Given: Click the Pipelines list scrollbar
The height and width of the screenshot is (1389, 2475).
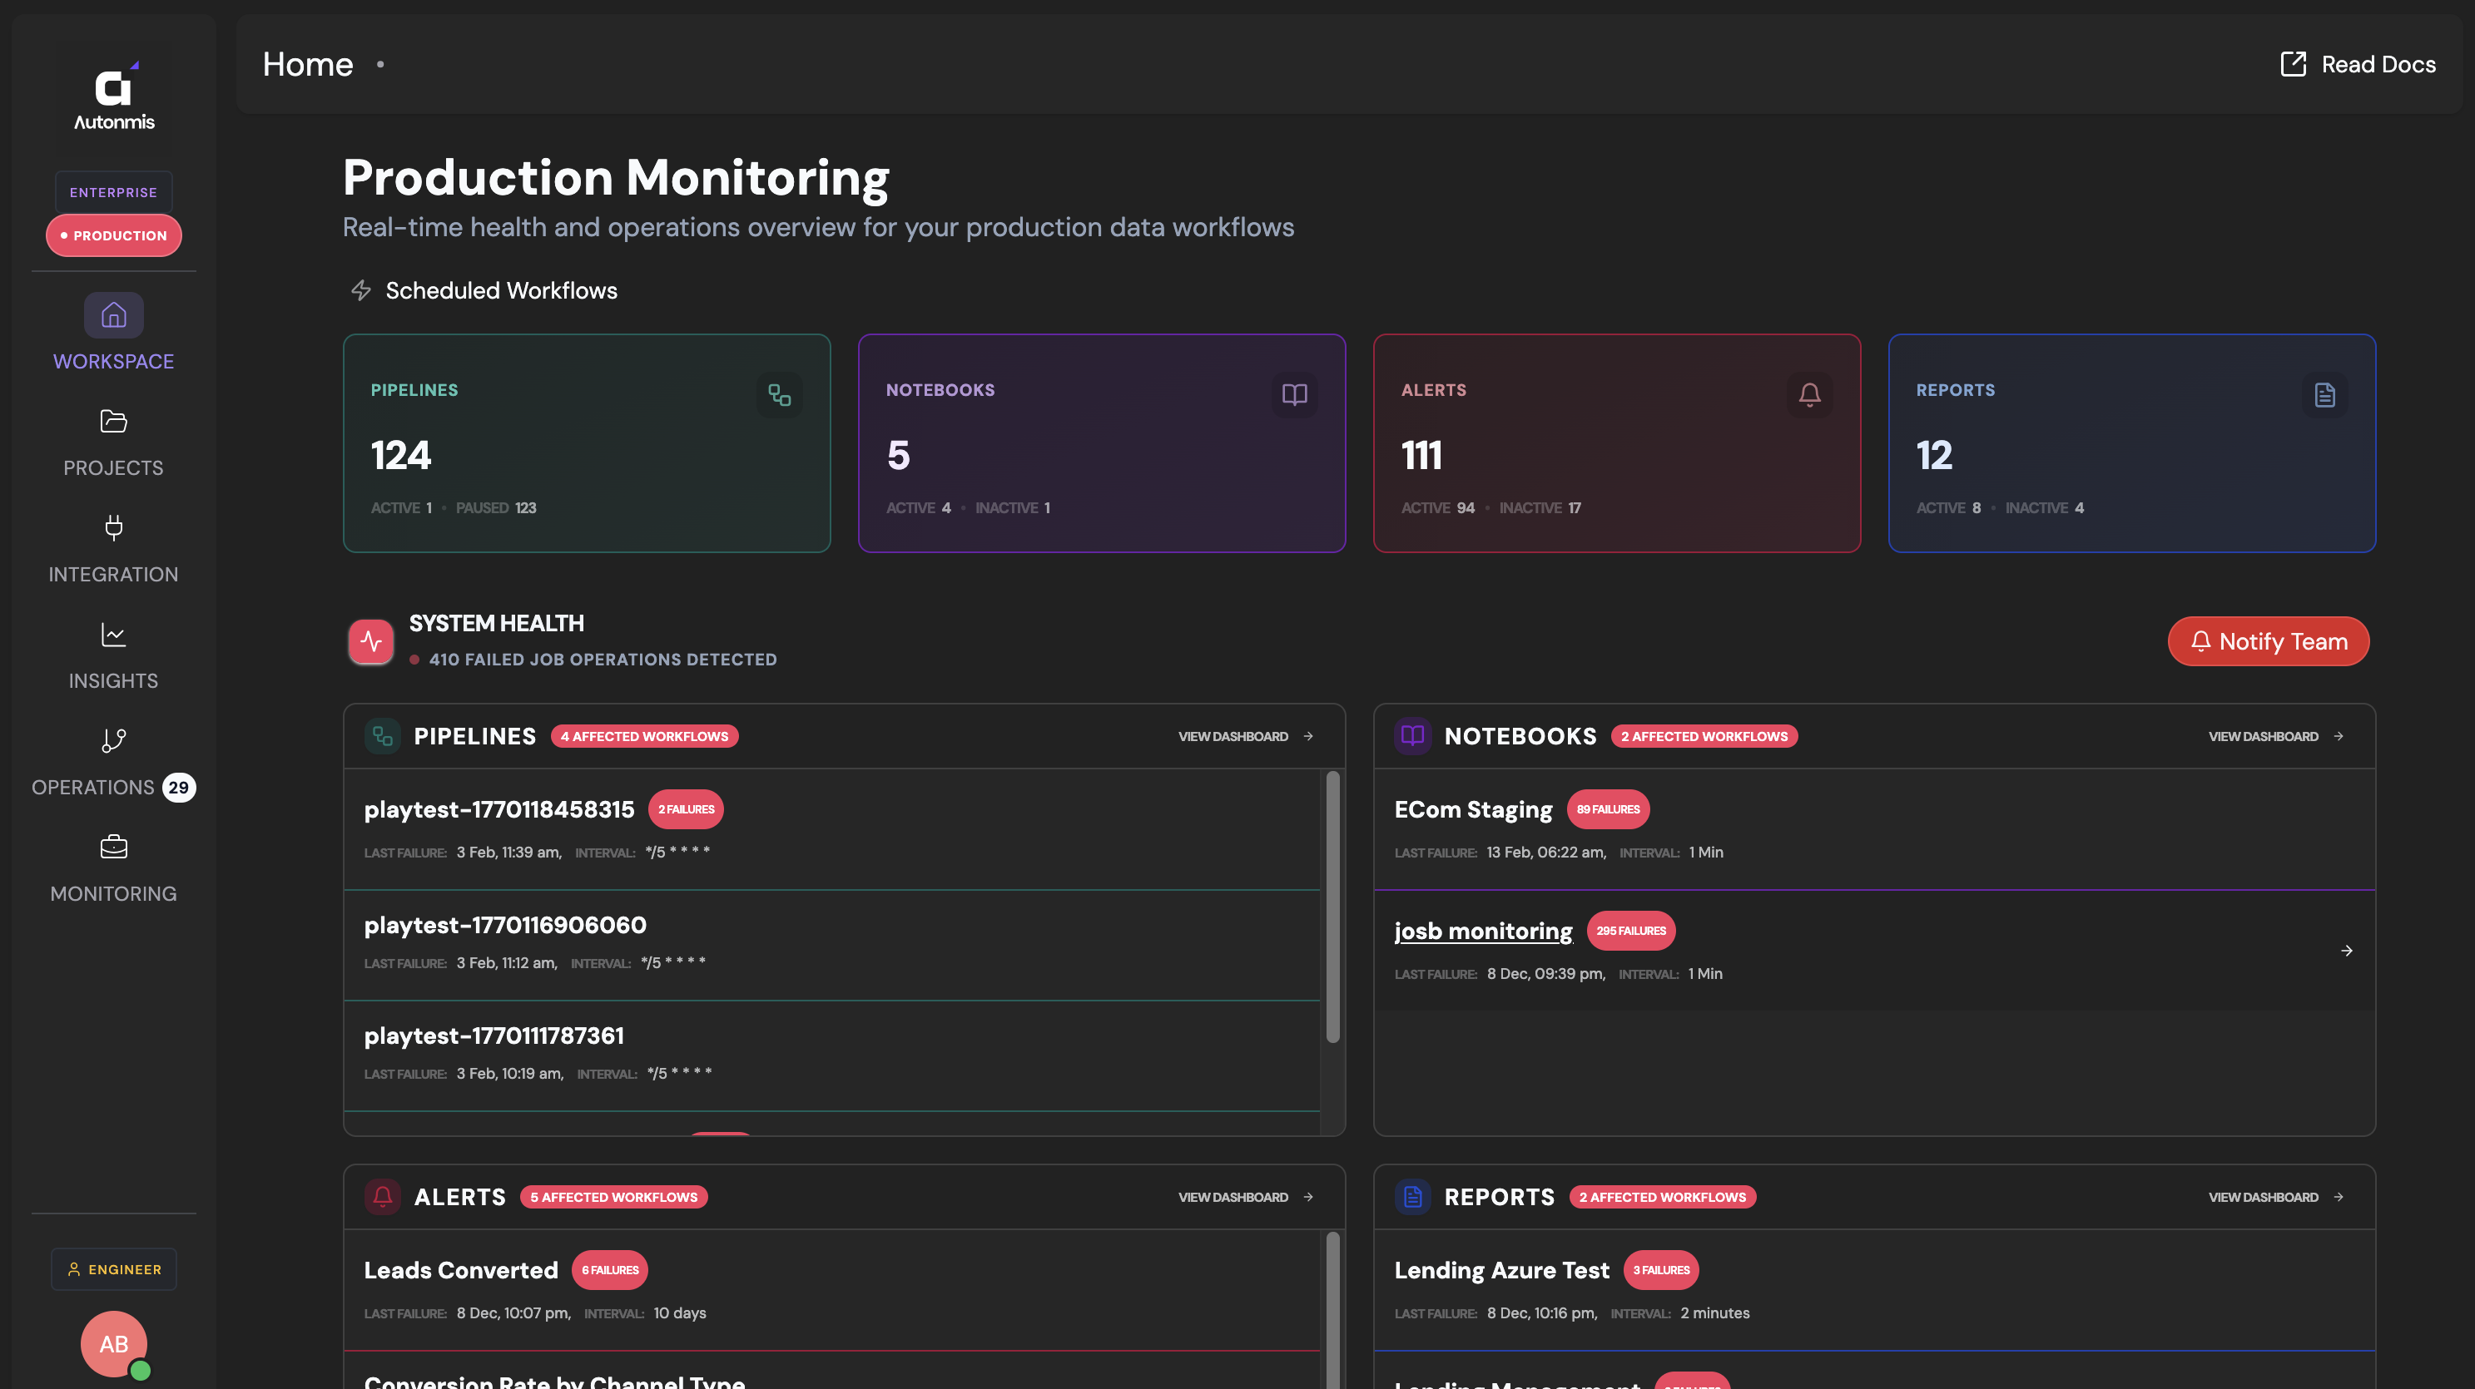Looking at the screenshot, I should pos(1332,907).
